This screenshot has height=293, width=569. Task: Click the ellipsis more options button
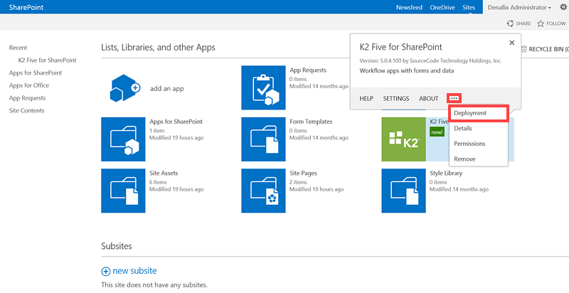click(454, 98)
